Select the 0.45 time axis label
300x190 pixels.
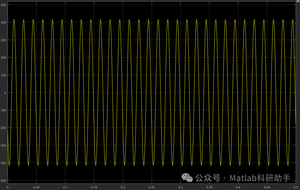[267, 187]
